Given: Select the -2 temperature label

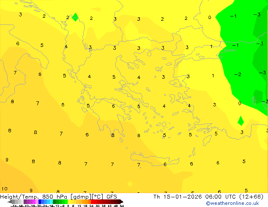Looking at the screenshot, I should pyautogui.click(x=238, y=74).
